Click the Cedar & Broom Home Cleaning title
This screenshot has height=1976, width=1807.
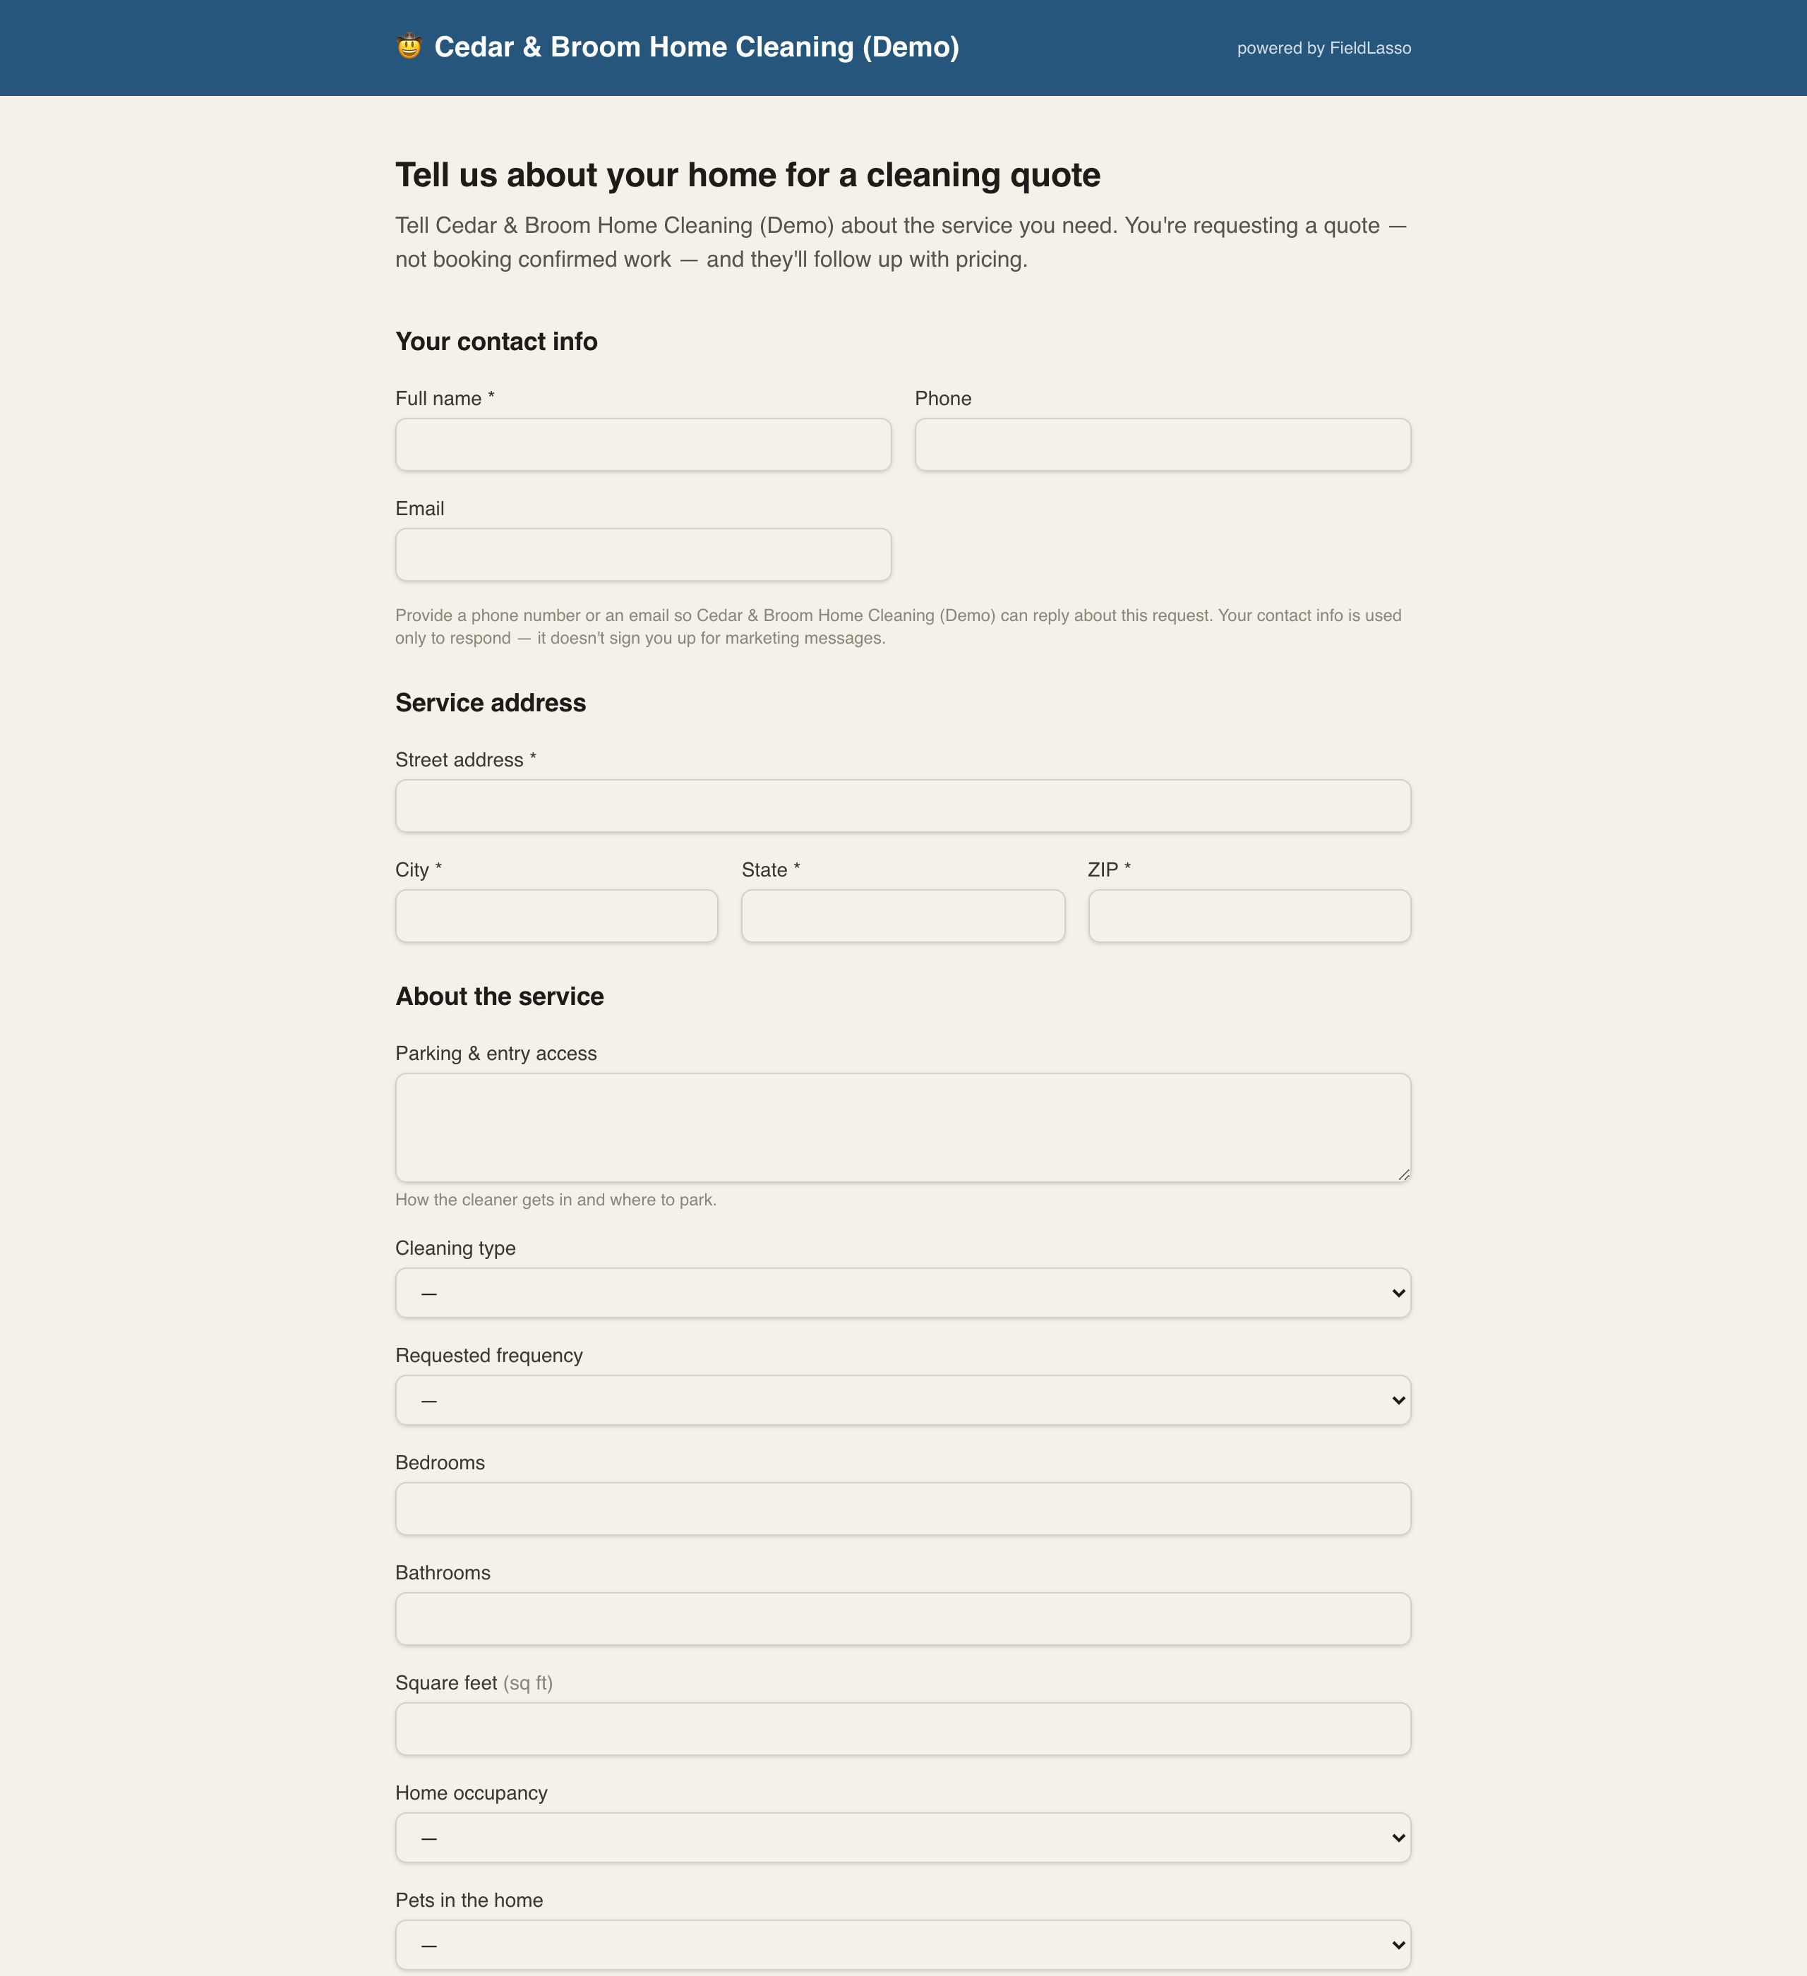click(x=696, y=47)
